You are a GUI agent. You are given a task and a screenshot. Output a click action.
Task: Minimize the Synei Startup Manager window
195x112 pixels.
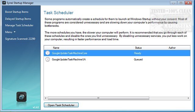click(173, 3)
